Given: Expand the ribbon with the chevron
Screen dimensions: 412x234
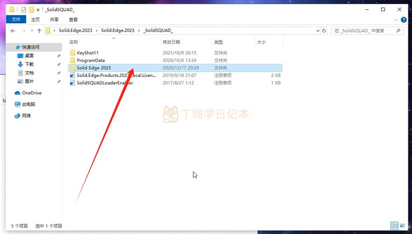Looking at the screenshot, I should coord(396,20).
